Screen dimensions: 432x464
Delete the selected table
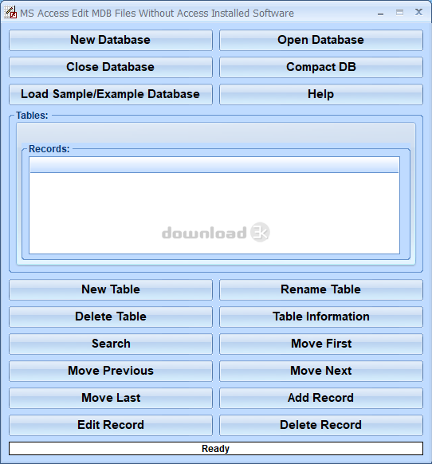111,317
